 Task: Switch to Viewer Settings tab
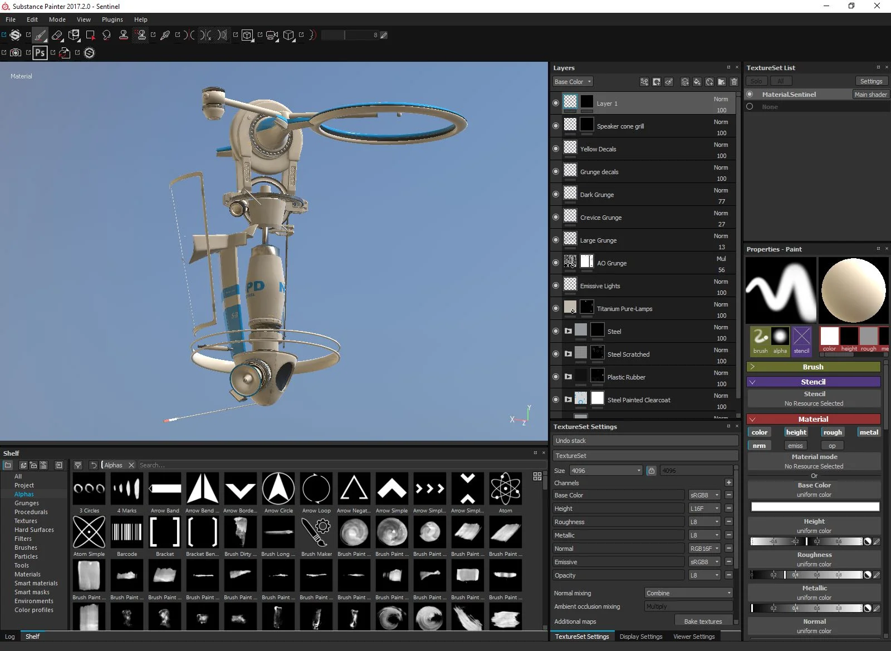click(x=694, y=637)
